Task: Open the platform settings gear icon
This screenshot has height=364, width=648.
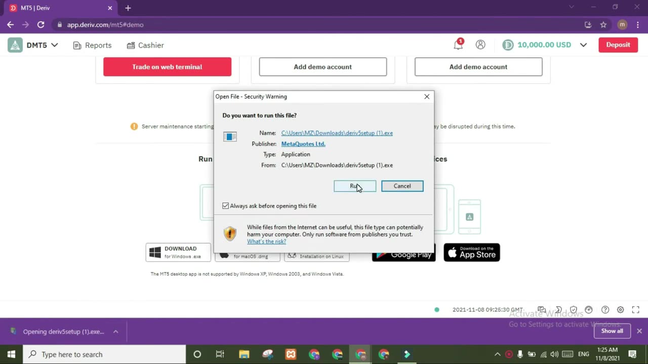Action: 620,310
